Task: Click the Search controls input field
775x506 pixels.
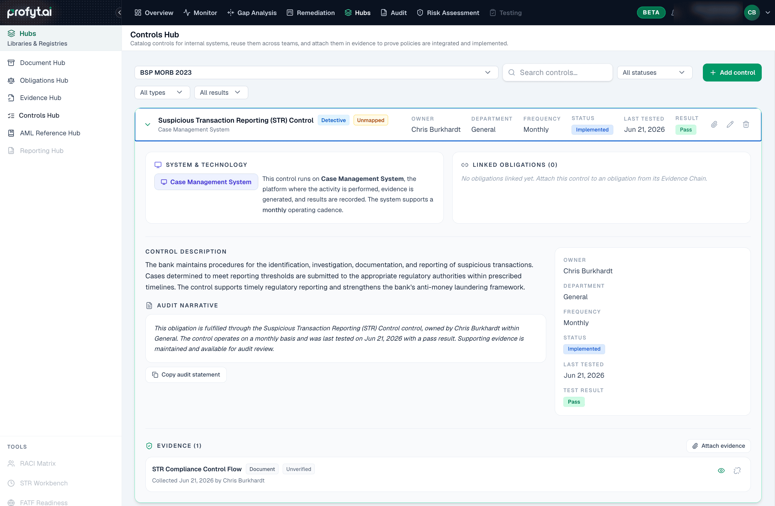Action: [x=557, y=72]
